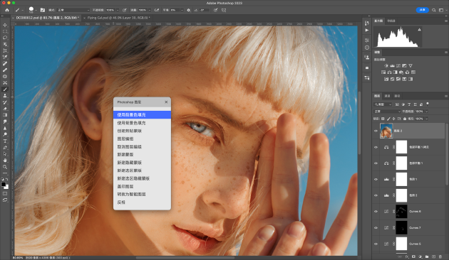Image resolution: width=449 pixels, height=260 pixels.
Task: Select the Zoom tool magnifier
Action: click(x=5, y=167)
